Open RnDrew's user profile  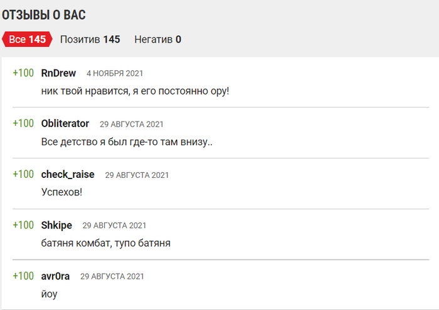(x=58, y=73)
